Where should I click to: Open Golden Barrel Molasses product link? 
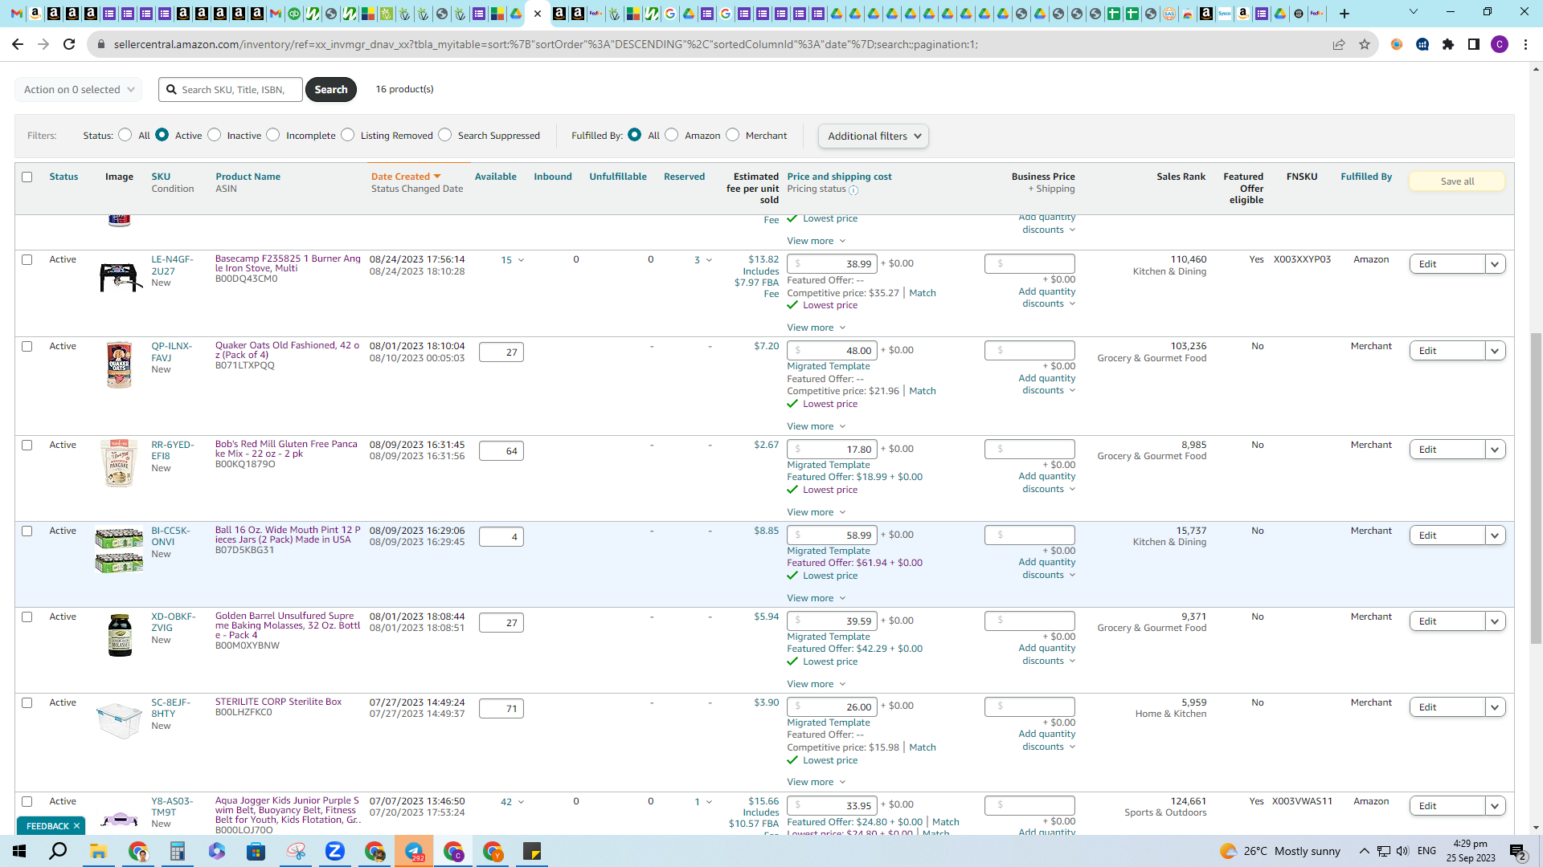click(x=288, y=625)
